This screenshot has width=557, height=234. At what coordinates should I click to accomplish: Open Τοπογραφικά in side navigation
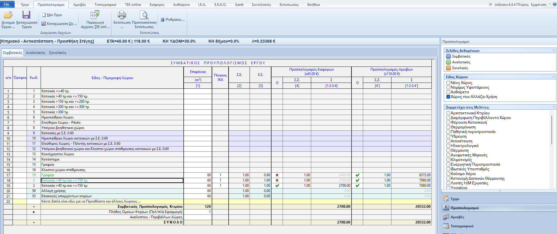tap(462, 226)
